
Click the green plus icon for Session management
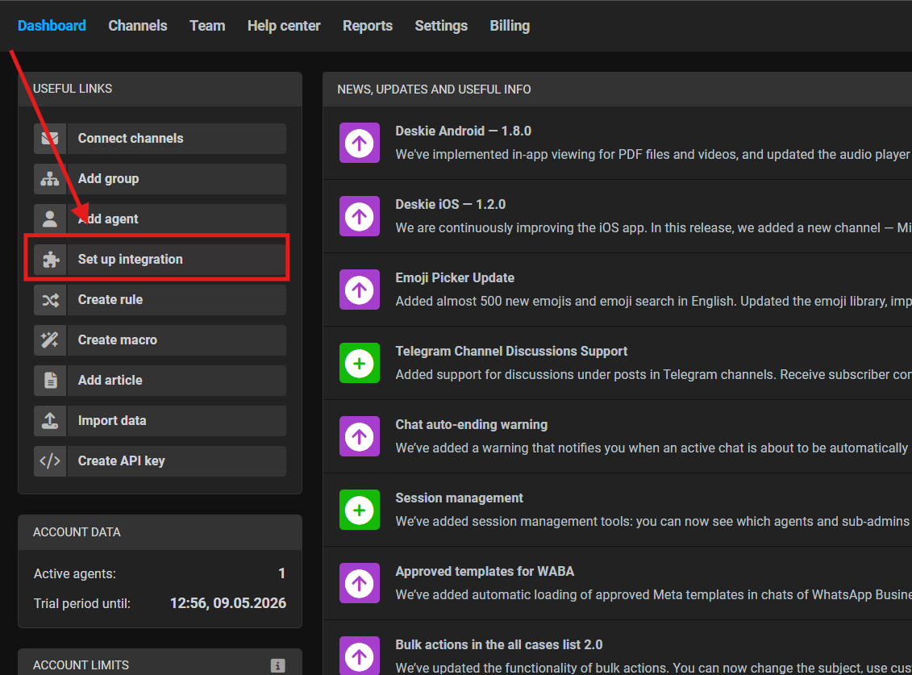coord(360,510)
